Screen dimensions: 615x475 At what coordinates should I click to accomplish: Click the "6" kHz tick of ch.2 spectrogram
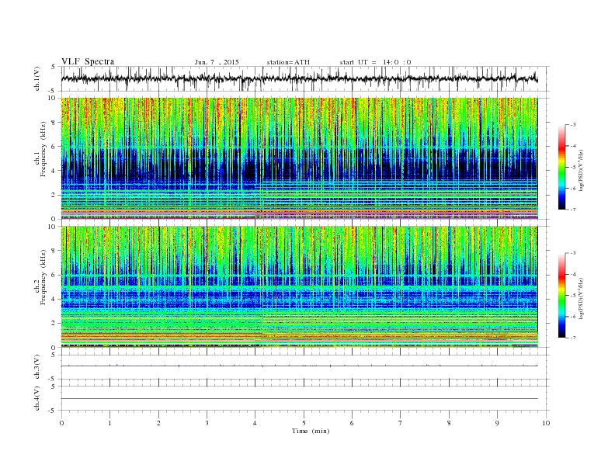pos(54,275)
